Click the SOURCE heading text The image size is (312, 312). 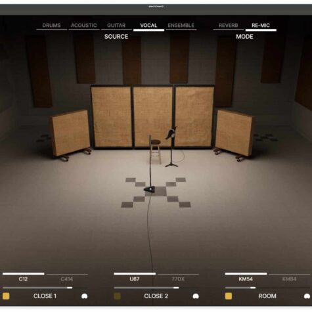pyautogui.click(x=116, y=37)
